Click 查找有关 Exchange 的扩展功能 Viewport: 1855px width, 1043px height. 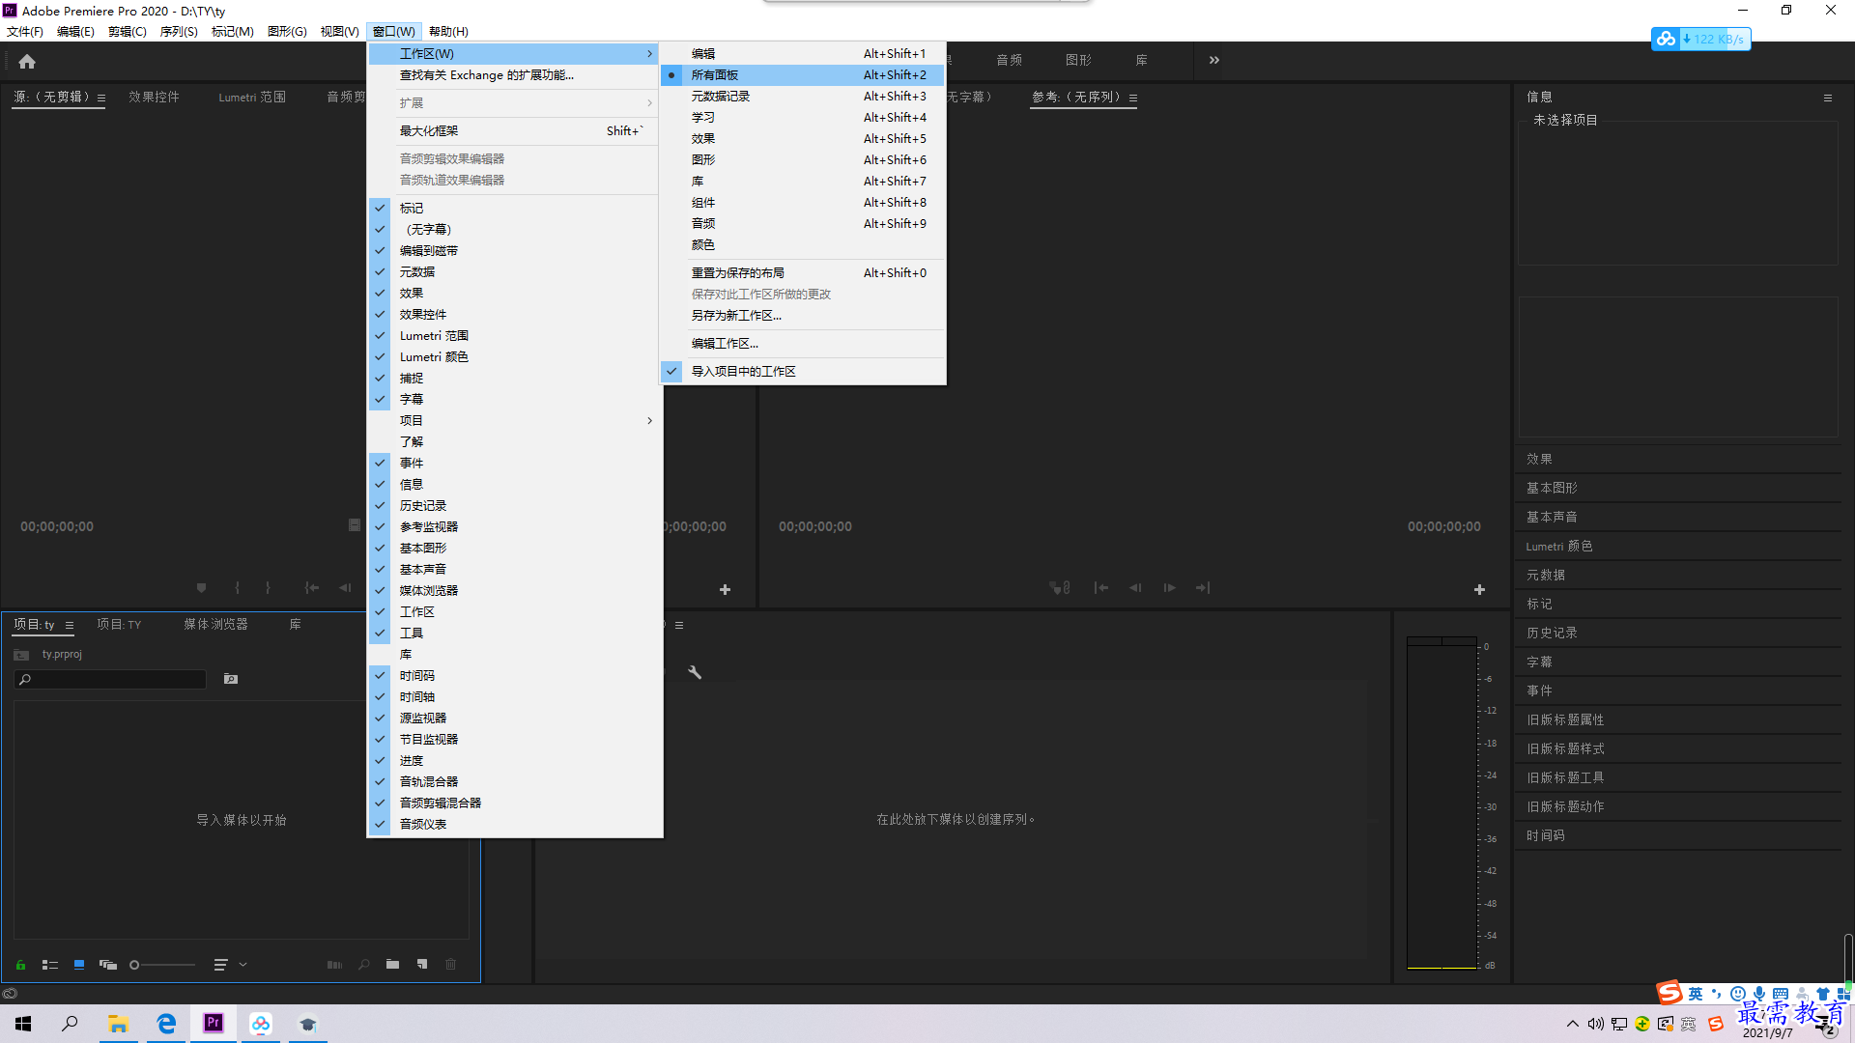[514, 74]
